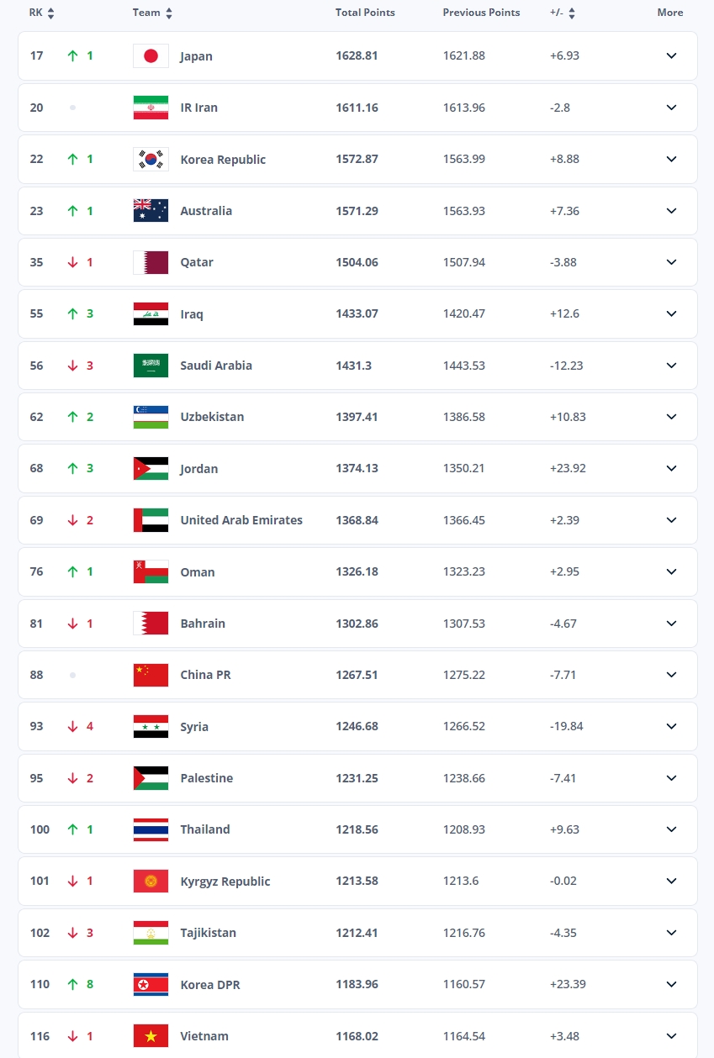
Task: Expand the Thailand row chevron
Action: click(x=671, y=829)
